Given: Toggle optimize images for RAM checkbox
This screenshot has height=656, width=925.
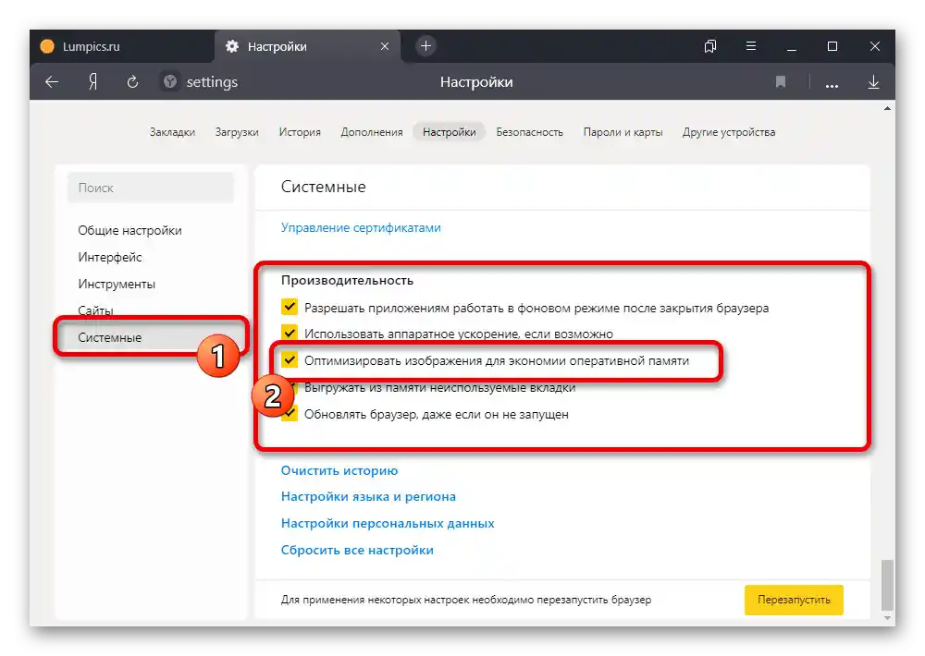Looking at the screenshot, I should [x=289, y=359].
